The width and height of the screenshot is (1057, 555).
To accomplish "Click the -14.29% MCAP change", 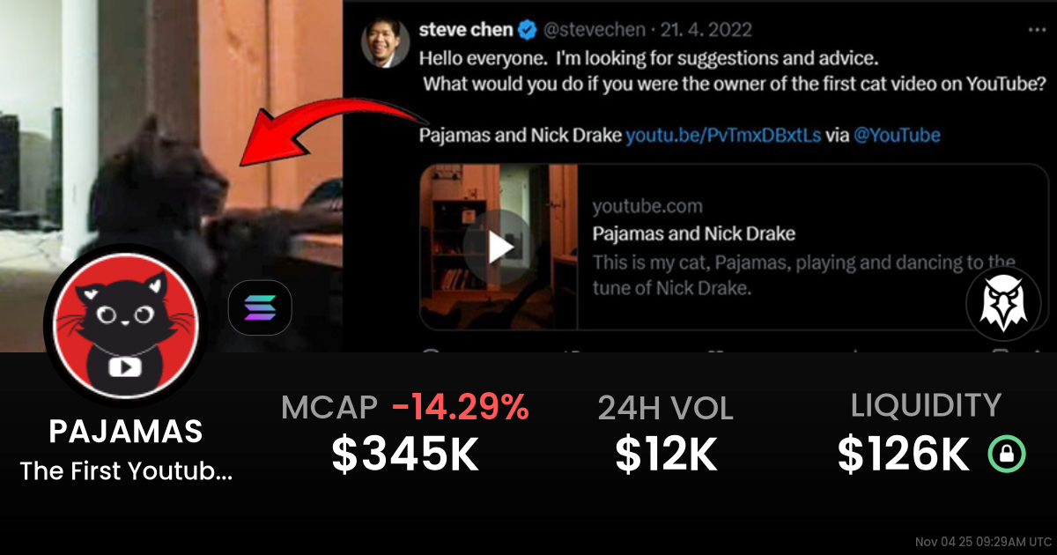I will pyautogui.click(x=461, y=407).
